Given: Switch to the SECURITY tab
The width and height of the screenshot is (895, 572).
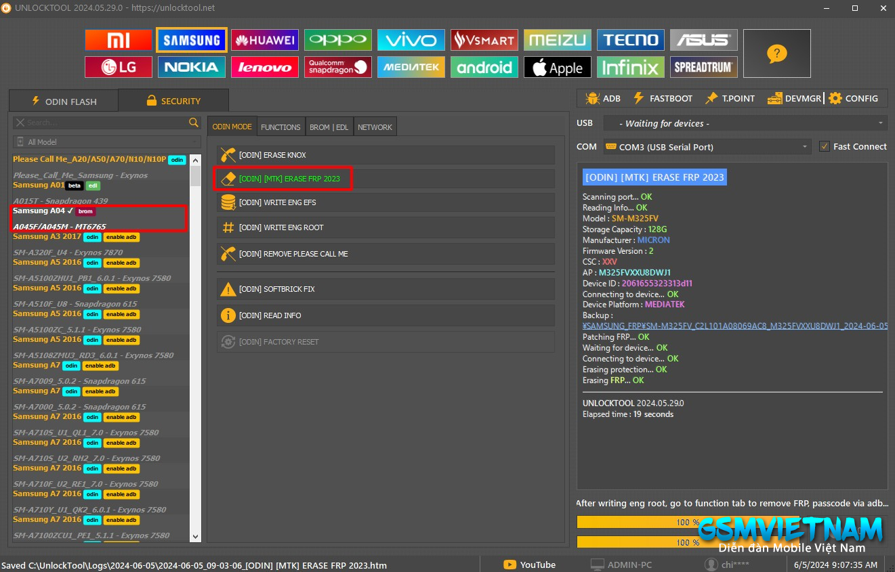Looking at the screenshot, I should (173, 101).
